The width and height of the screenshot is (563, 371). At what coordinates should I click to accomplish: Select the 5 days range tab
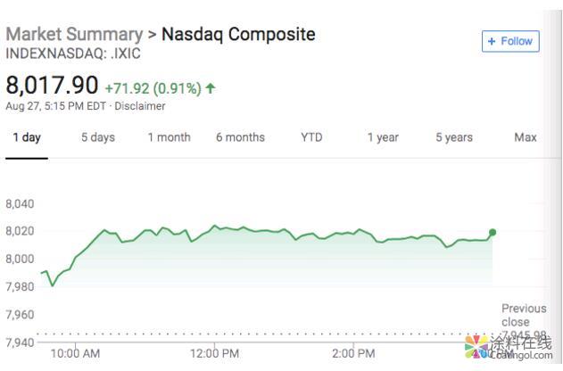click(x=97, y=137)
